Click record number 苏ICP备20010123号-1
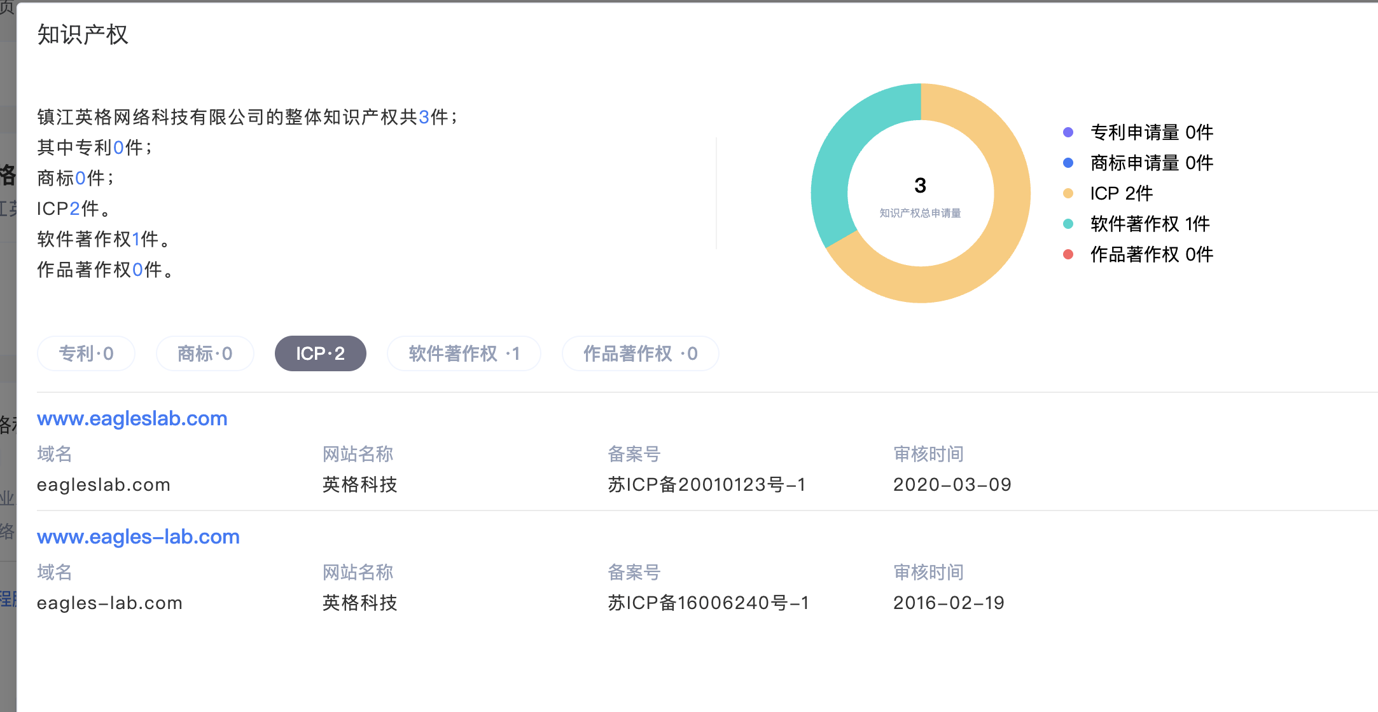 point(706,484)
